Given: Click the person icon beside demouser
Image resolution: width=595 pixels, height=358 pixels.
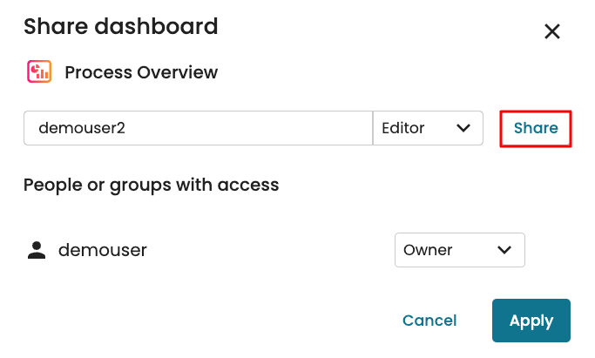Looking at the screenshot, I should (x=36, y=251).
